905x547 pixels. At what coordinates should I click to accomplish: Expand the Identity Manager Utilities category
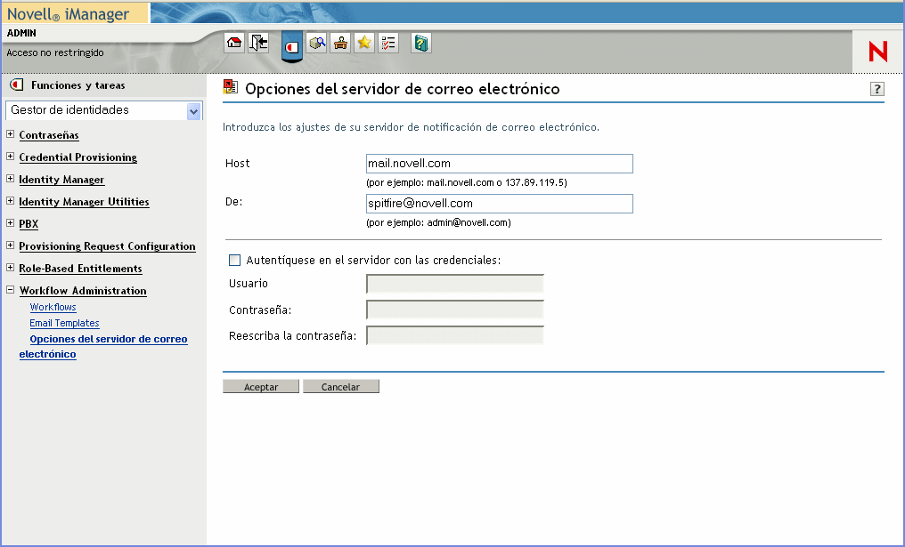[11, 201]
